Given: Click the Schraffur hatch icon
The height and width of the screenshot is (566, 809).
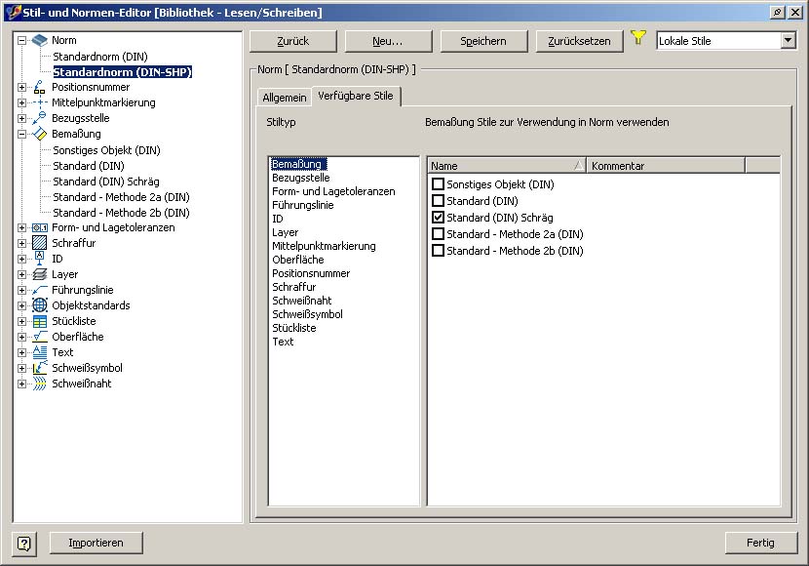Looking at the screenshot, I should pyautogui.click(x=40, y=243).
